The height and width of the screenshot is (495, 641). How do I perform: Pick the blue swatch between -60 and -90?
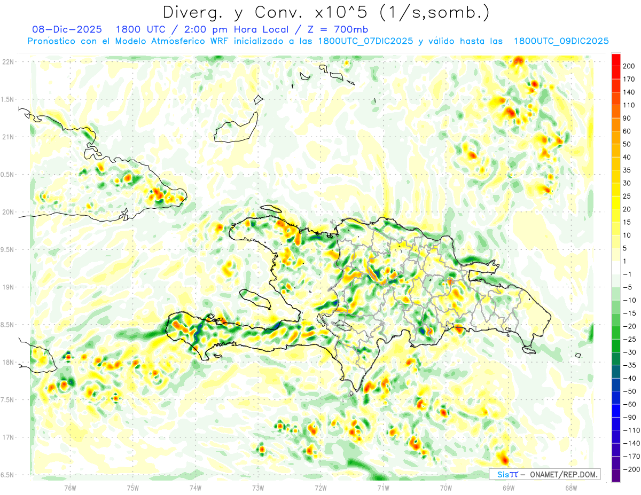[616, 411]
